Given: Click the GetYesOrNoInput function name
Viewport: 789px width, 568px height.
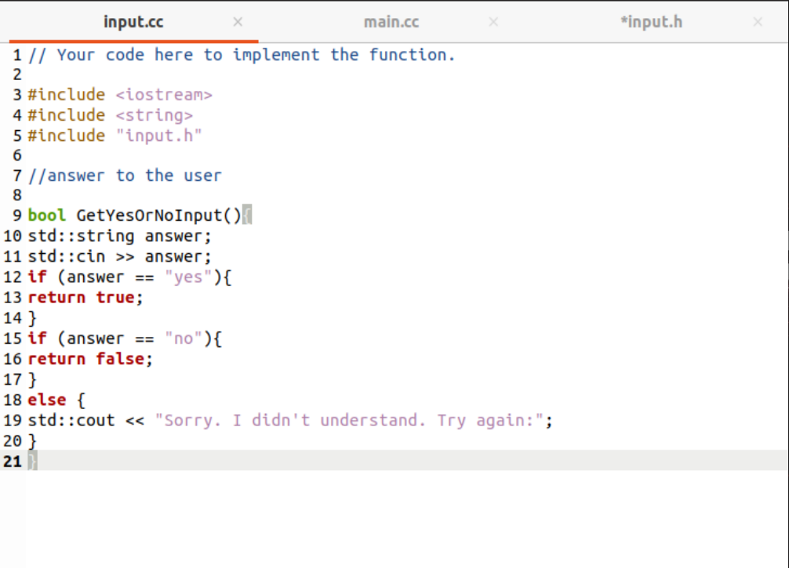Looking at the screenshot, I should click(x=149, y=215).
